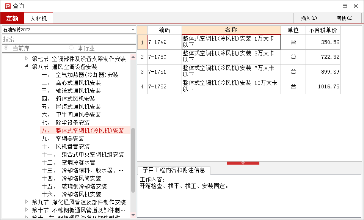
Task: Expand 第九节 净化通风管道及部件制作安装
Action: [x=26, y=202]
